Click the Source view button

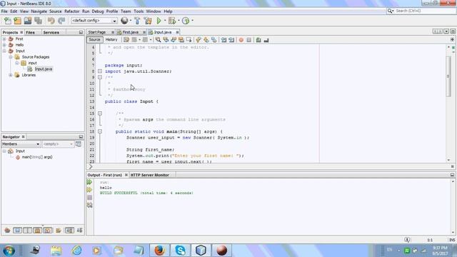tap(94, 40)
